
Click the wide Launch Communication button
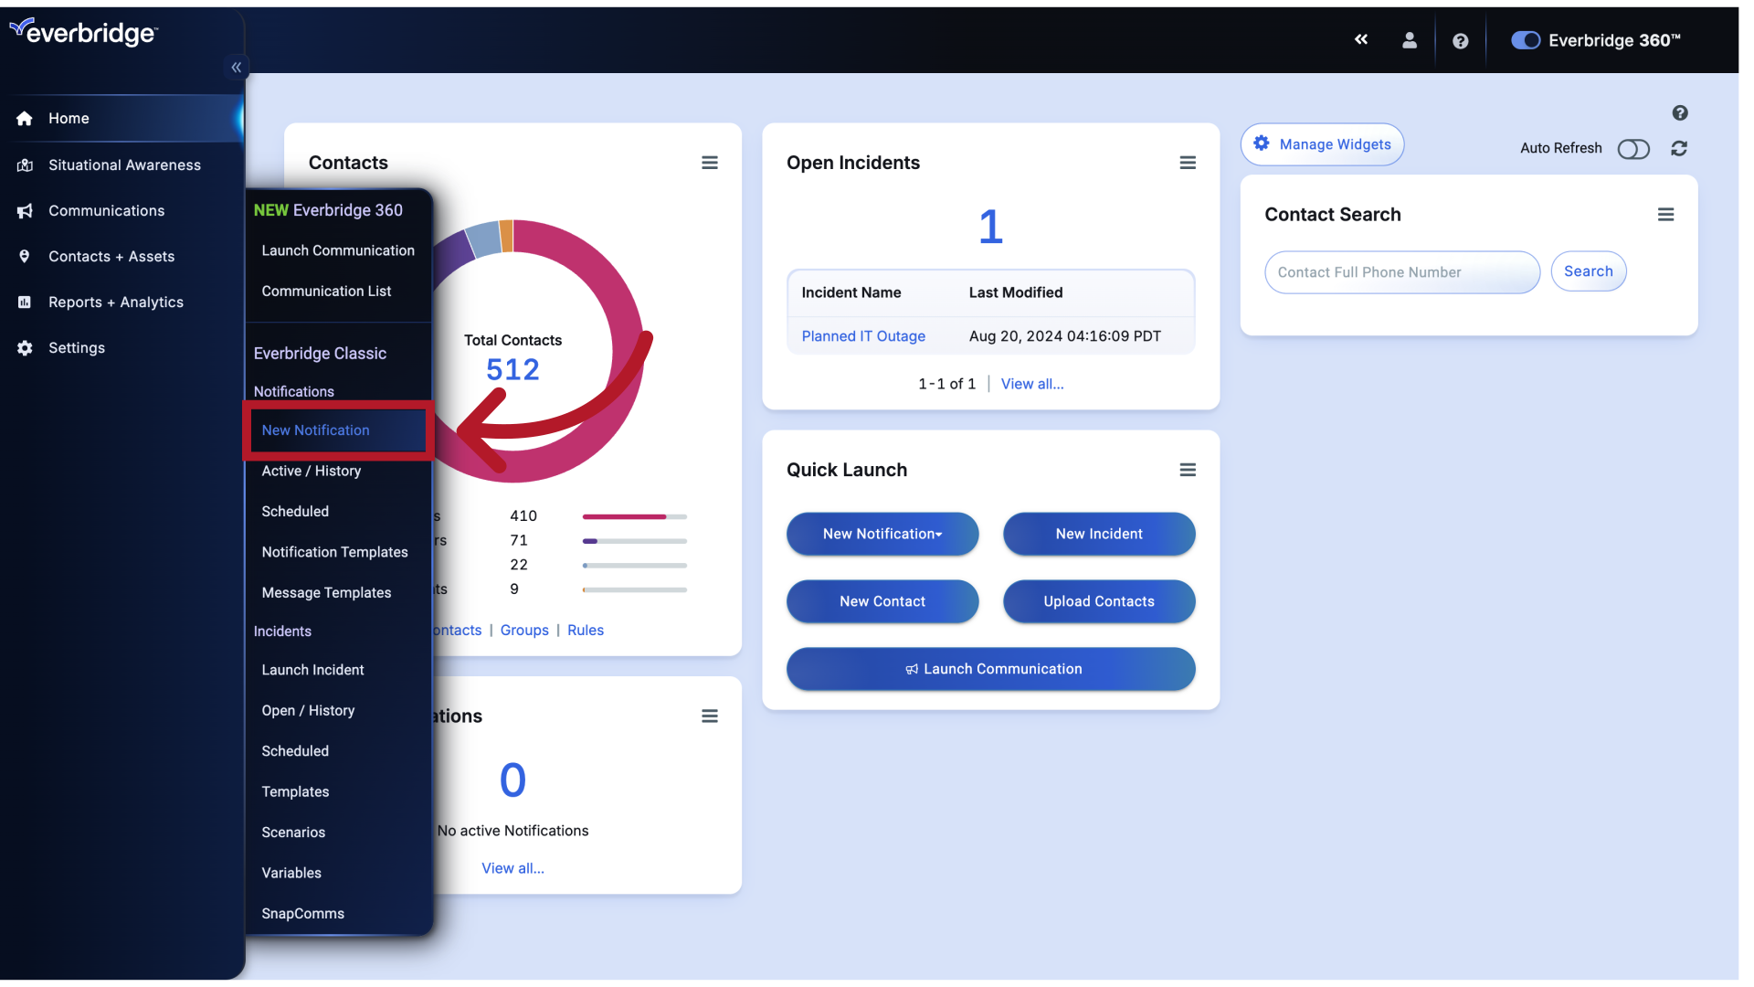(990, 669)
